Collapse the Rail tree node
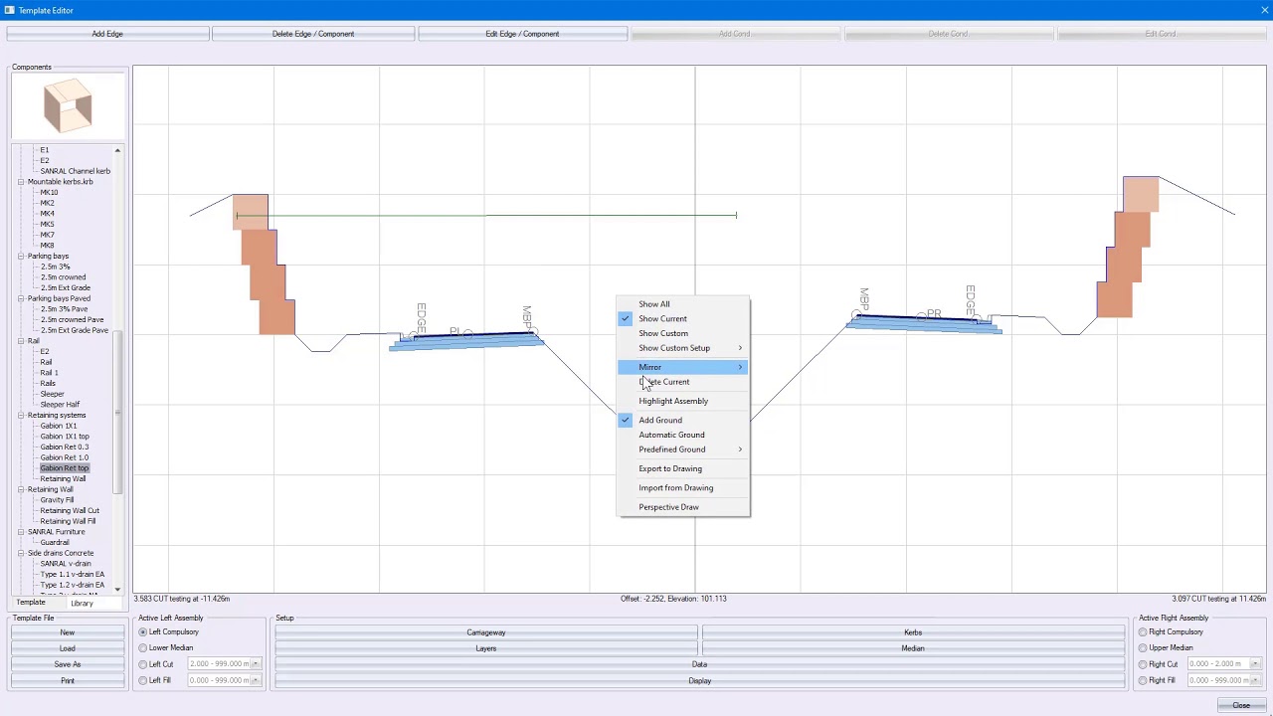The width and height of the screenshot is (1273, 716). pos(21,341)
